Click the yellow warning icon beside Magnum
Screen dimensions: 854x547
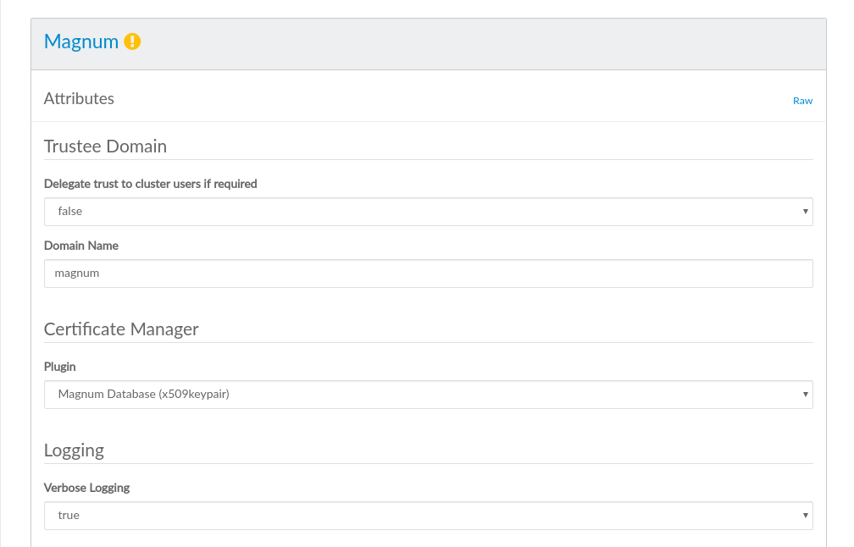click(132, 41)
